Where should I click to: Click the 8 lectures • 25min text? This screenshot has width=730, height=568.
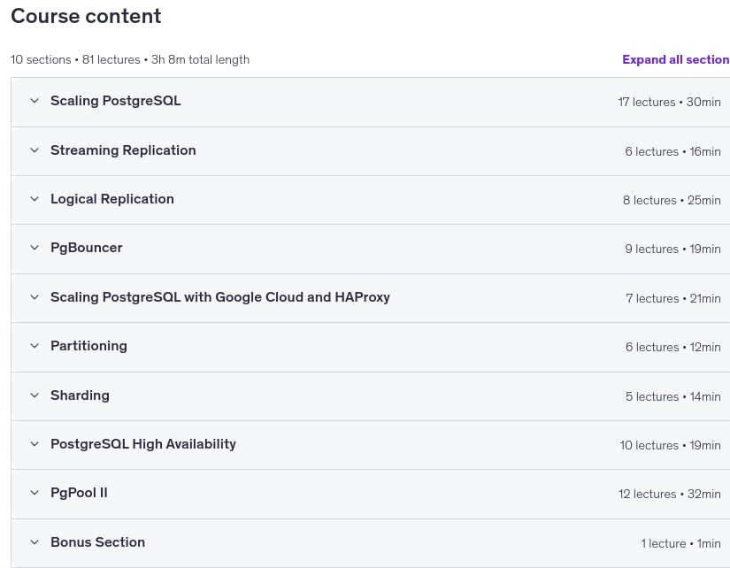click(x=672, y=200)
